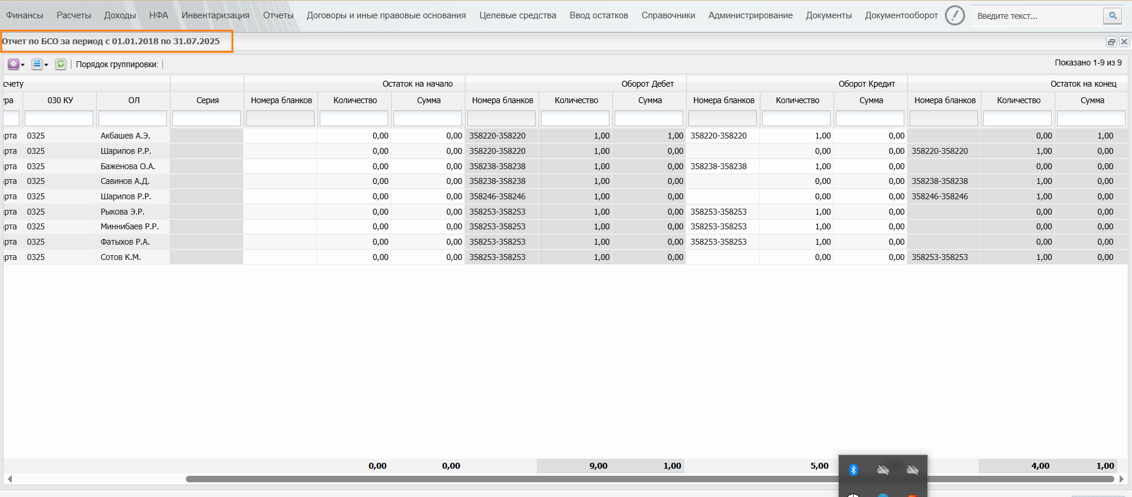Open the Документооборот menu
1132x497 pixels.
click(x=901, y=15)
